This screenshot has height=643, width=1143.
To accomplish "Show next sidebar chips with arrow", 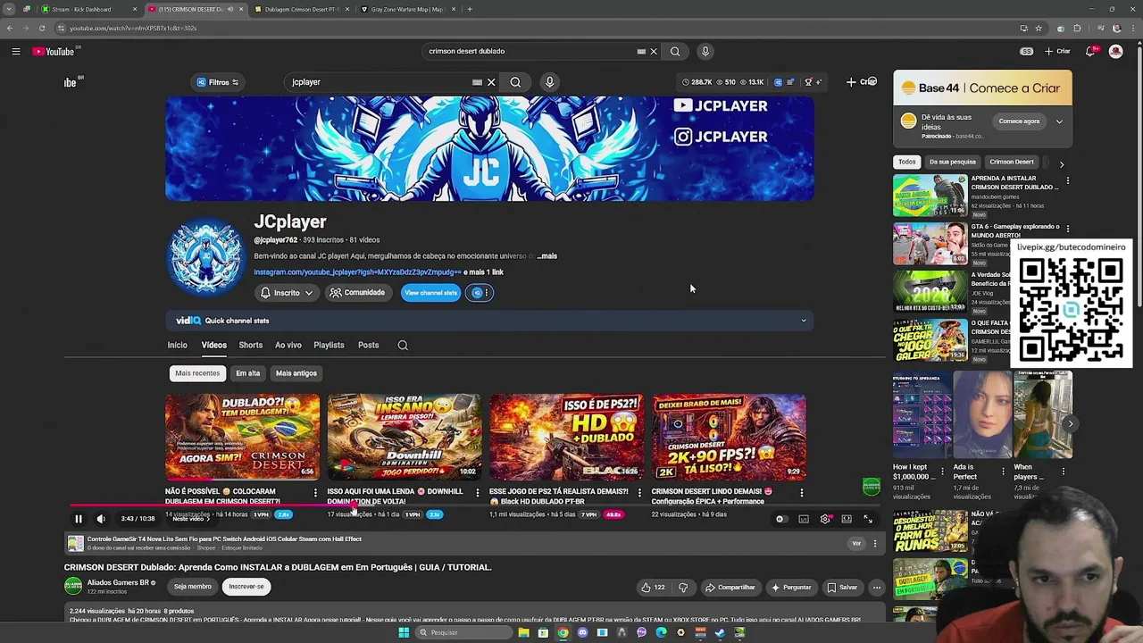I will coord(1061,164).
